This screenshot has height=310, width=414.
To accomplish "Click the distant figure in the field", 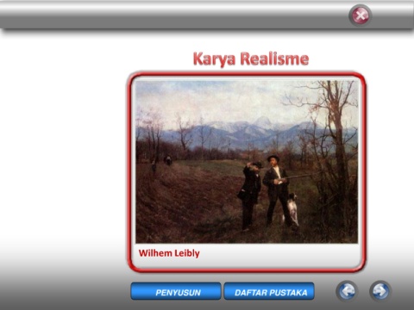I will 168,160.
